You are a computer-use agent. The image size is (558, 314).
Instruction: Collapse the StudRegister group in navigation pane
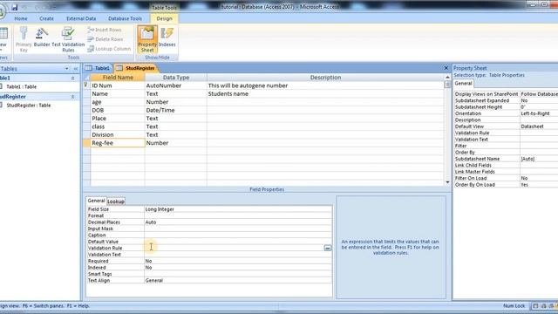point(72,97)
